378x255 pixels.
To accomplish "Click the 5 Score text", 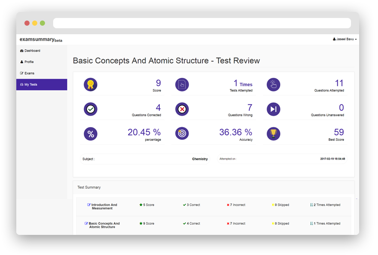I will [x=148, y=205].
